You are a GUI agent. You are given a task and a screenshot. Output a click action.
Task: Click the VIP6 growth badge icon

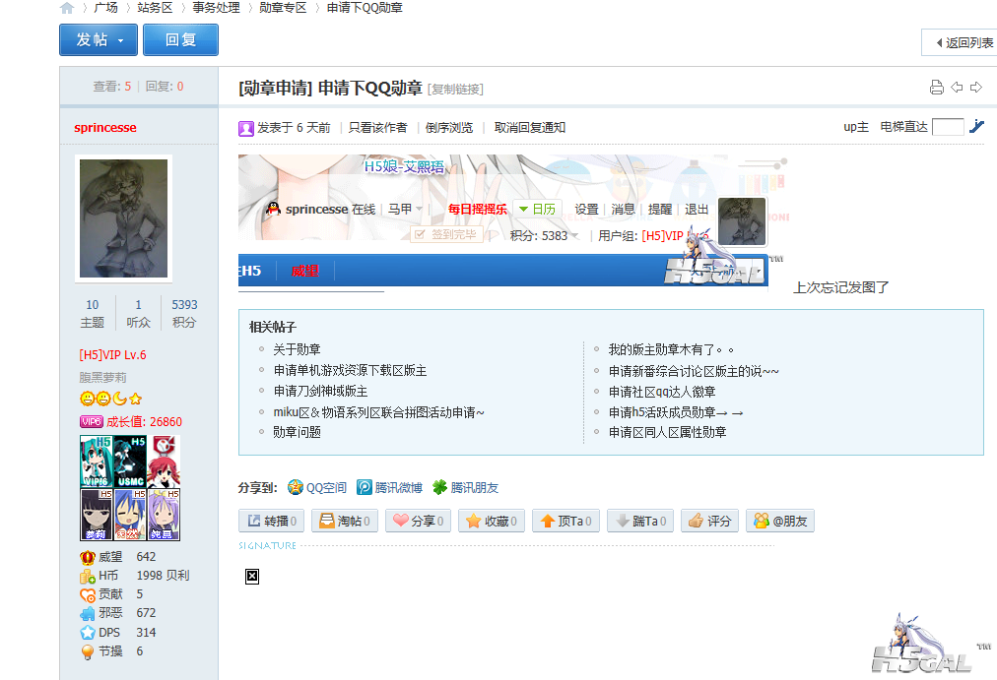click(x=92, y=421)
